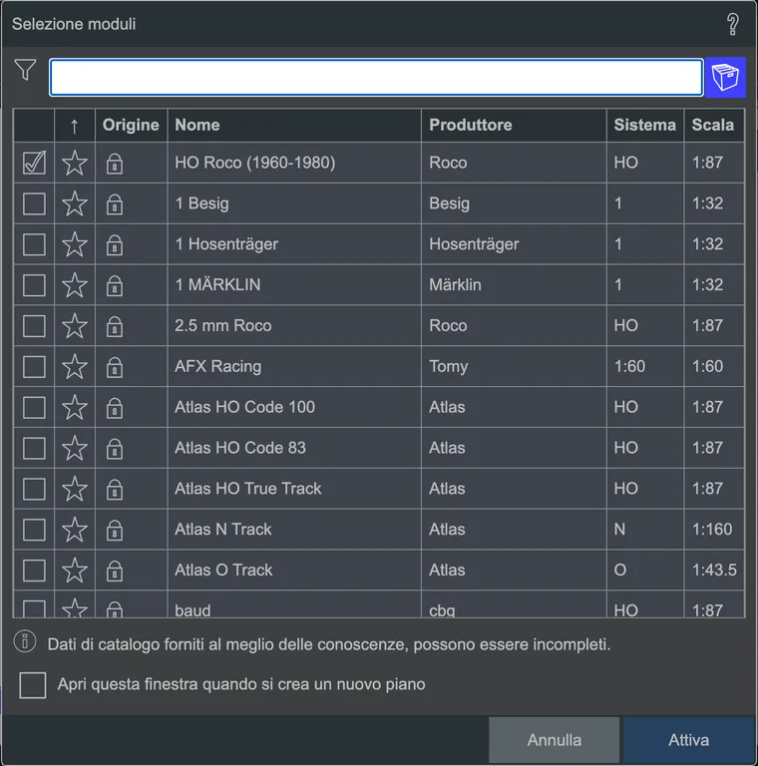Star the 2.5 mm Roco module
This screenshot has height=766, width=758.
point(74,326)
